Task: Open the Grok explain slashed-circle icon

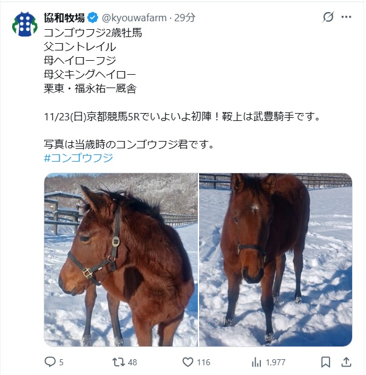Action: pos(328,17)
